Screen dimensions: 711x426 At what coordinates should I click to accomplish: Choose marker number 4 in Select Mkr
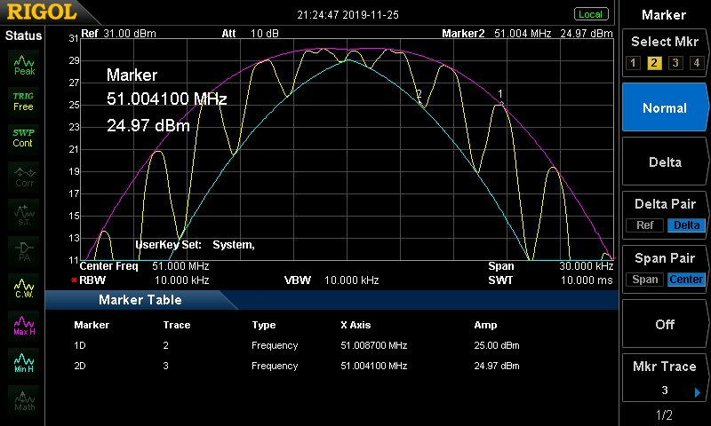pos(697,63)
